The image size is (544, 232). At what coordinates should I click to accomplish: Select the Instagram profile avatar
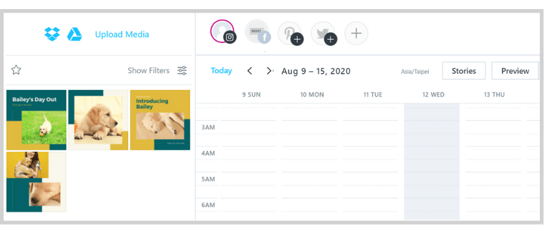(x=223, y=31)
